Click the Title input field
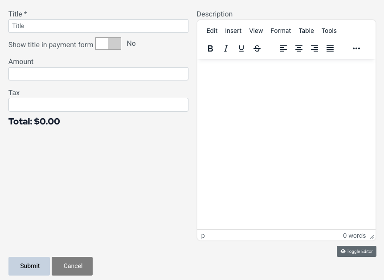This screenshot has height=280, width=384. (98, 26)
